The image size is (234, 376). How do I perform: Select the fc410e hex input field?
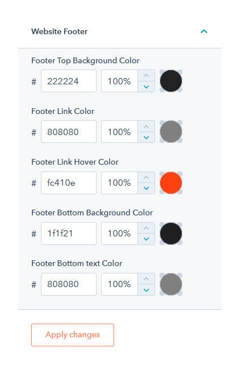tap(69, 183)
